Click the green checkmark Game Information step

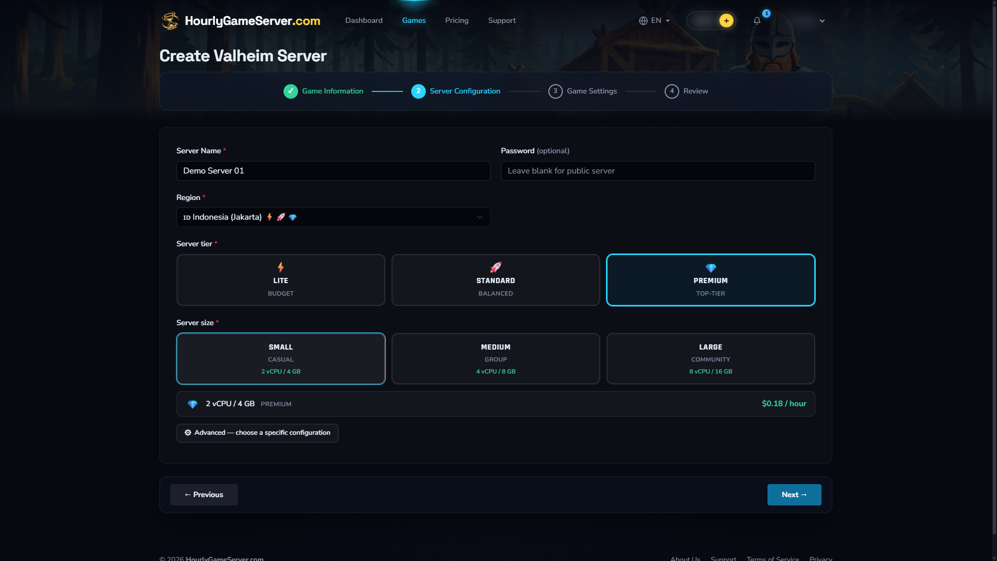[x=291, y=91]
